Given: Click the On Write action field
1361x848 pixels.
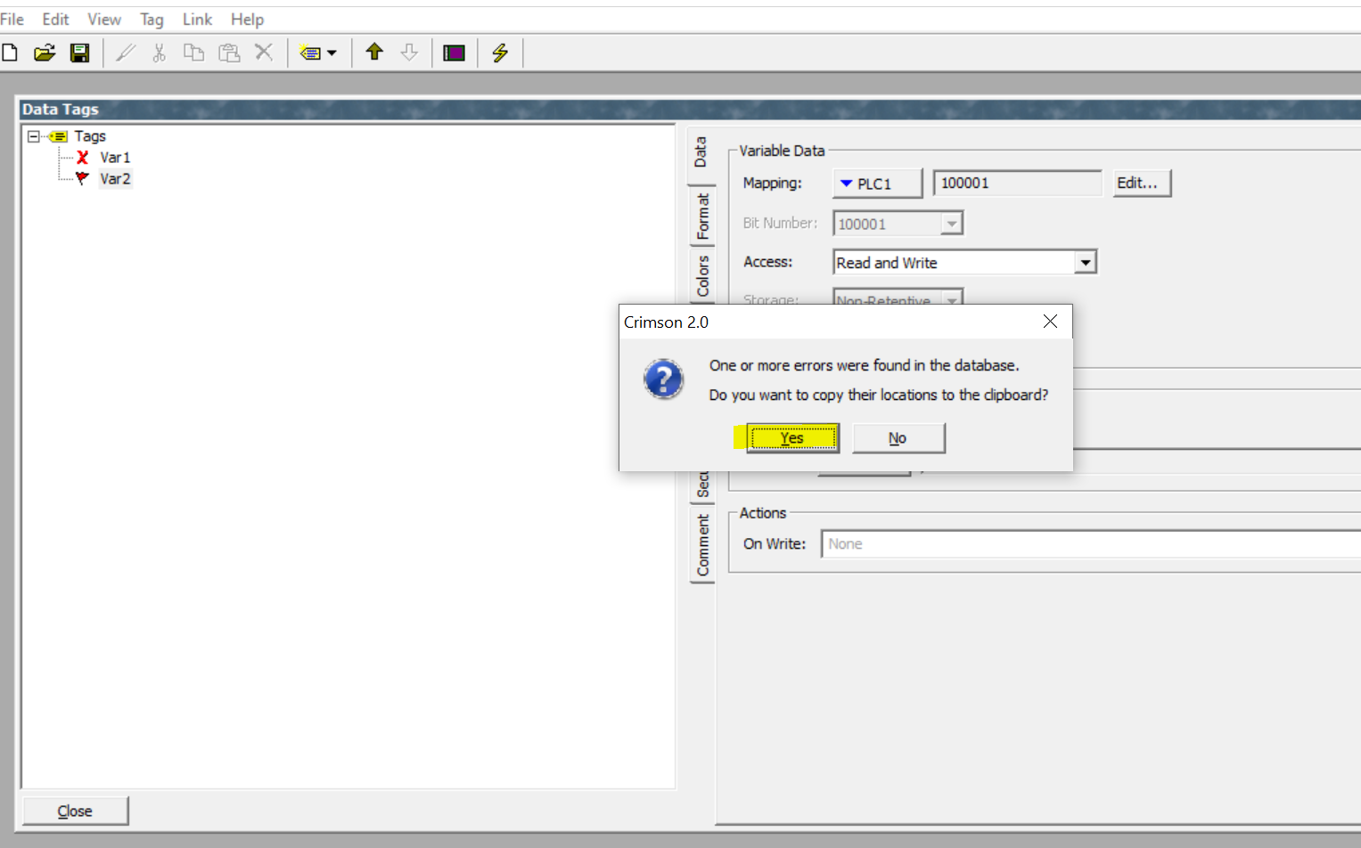Looking at the screenshot, I should (1090, 544).
